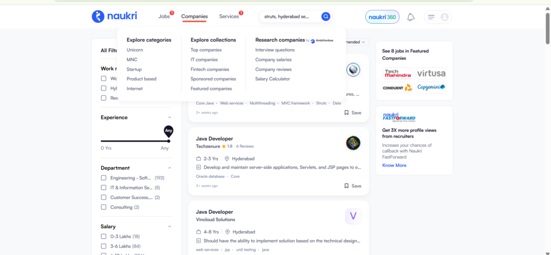Click the blue search magnifier button

(x=326, y=17)
